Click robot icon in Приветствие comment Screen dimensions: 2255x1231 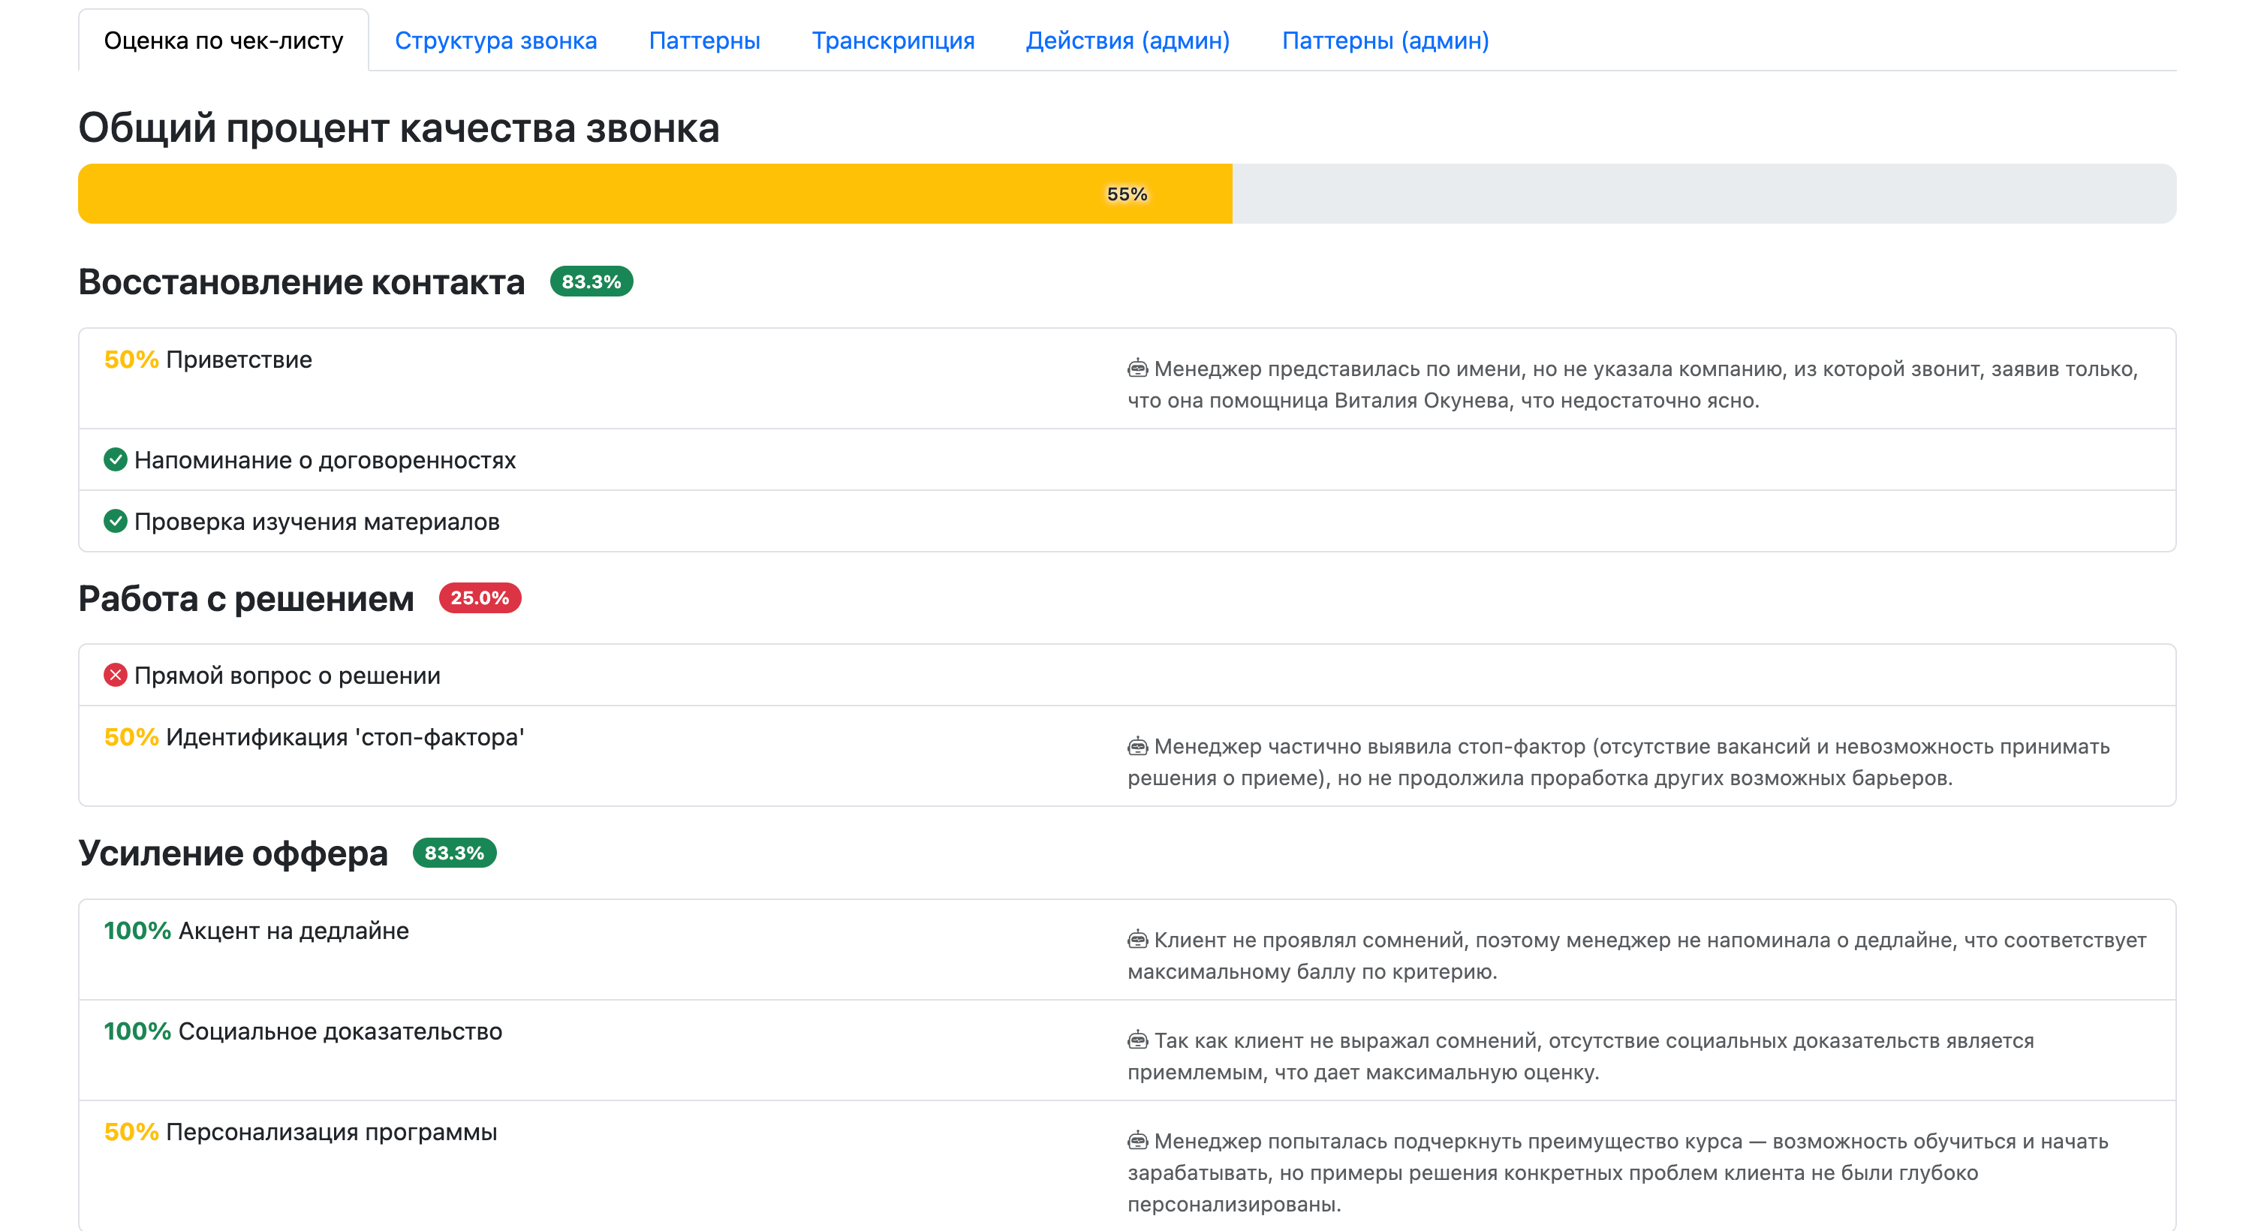click(1137, 369)
